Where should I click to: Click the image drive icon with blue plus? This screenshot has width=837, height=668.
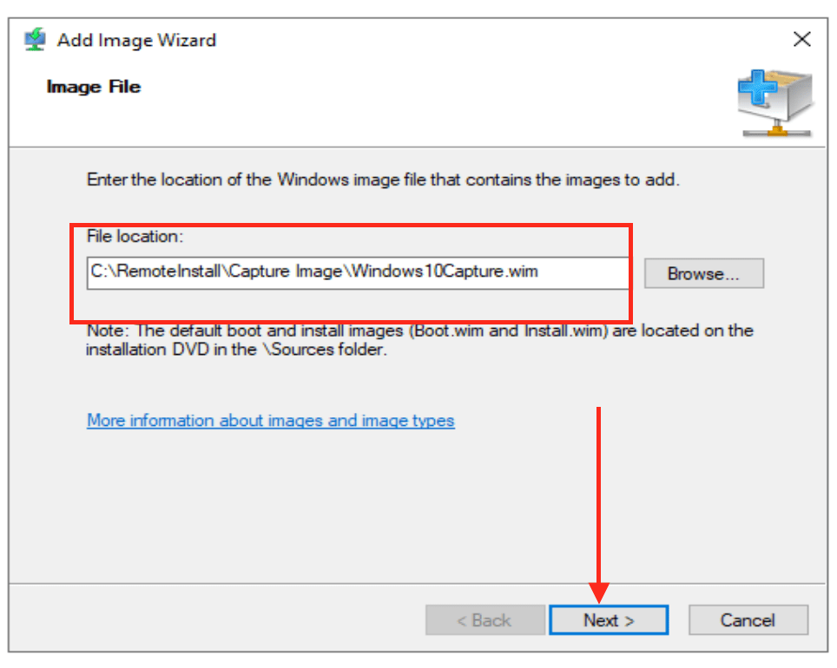coord(774,104)
